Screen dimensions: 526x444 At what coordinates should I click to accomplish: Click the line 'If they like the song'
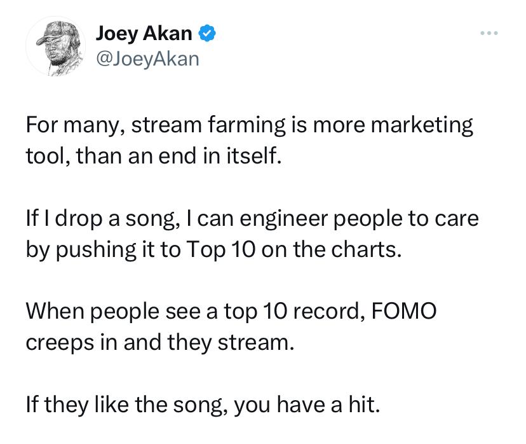(203, 405)
